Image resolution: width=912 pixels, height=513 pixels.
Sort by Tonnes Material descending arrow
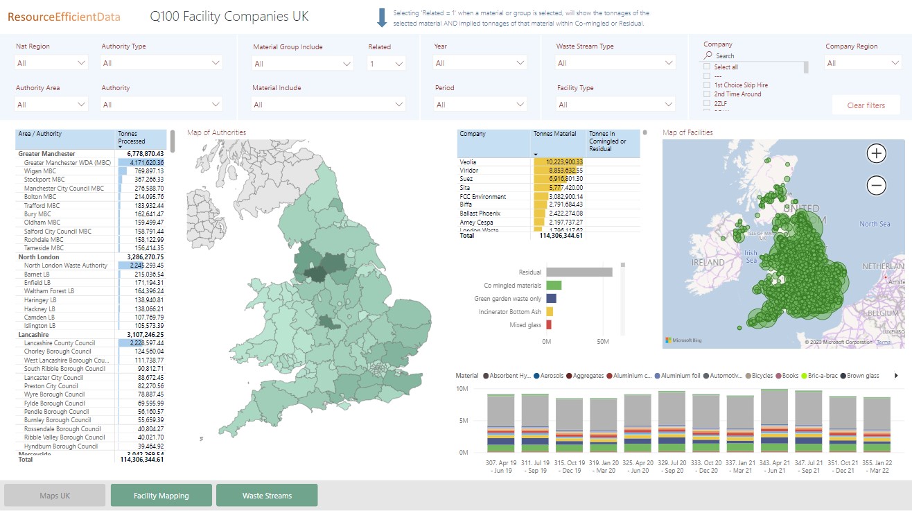coord(536,154)
